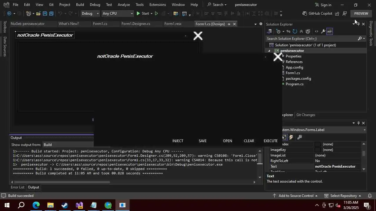The height and width of the screenshot is (211, 376).
Task: Save the current file with disk icon
Action: [45, 13]
